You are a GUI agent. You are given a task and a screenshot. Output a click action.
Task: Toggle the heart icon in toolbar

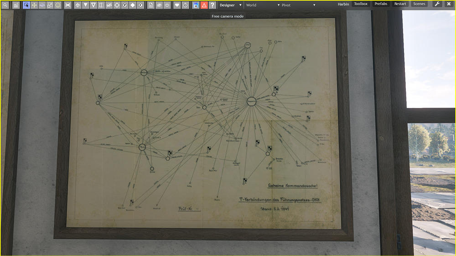177,5
